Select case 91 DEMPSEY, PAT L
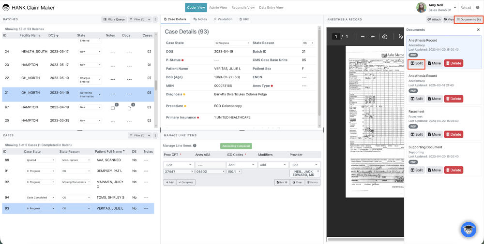The image size is (484, 244). 78,171
